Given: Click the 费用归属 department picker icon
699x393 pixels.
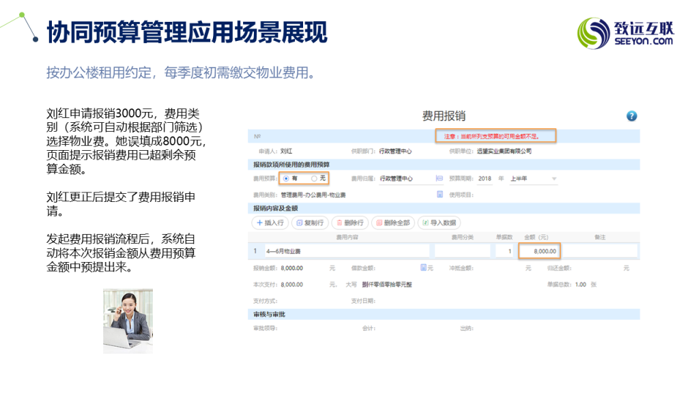Looking at the screenshot, I should [x=439, y=179].
